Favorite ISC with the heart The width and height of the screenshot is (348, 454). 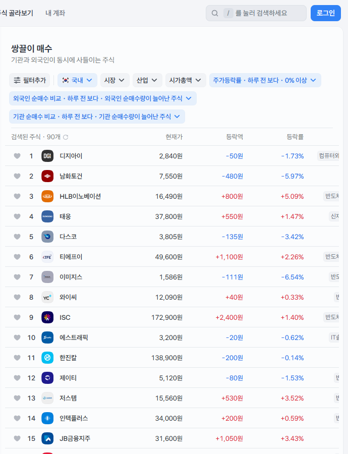(x=17, y=317)
